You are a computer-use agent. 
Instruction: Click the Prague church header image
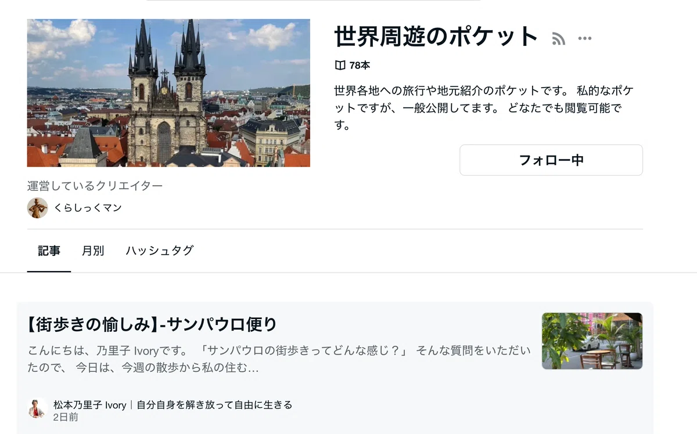pos(168,93)
